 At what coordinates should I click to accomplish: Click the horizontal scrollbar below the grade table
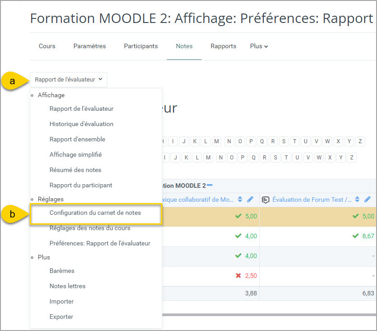click(x=269, y=315)
